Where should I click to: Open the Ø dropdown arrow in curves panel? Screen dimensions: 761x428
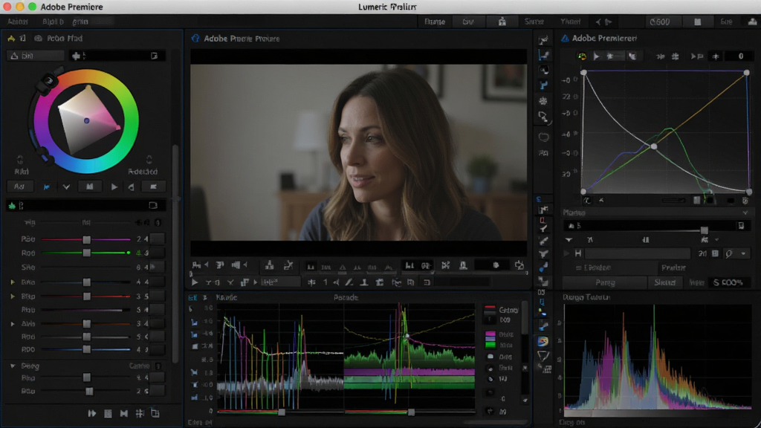743,253
